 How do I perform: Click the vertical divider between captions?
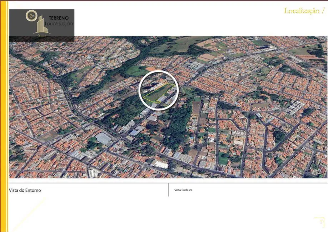tap(168, 190)
